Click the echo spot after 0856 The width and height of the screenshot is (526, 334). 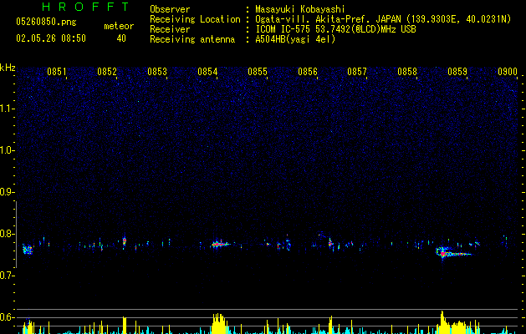click(330, 242)
